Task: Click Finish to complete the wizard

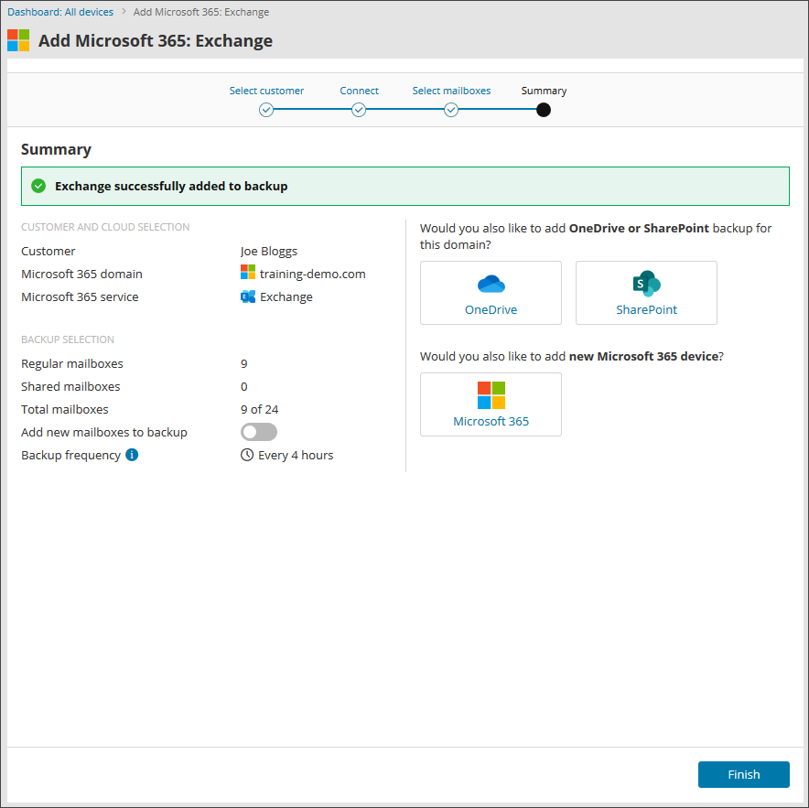Action: (743, 774)
